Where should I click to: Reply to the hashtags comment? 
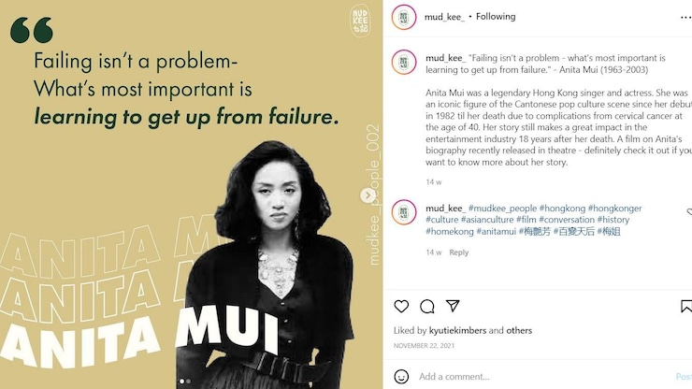click(x=459, y=252)
